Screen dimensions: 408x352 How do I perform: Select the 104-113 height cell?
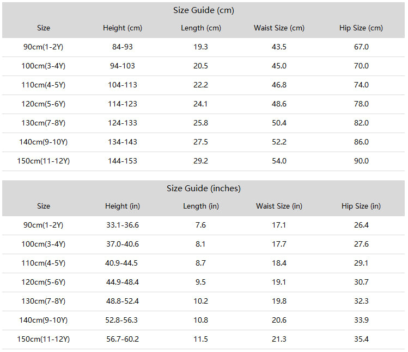123,85
